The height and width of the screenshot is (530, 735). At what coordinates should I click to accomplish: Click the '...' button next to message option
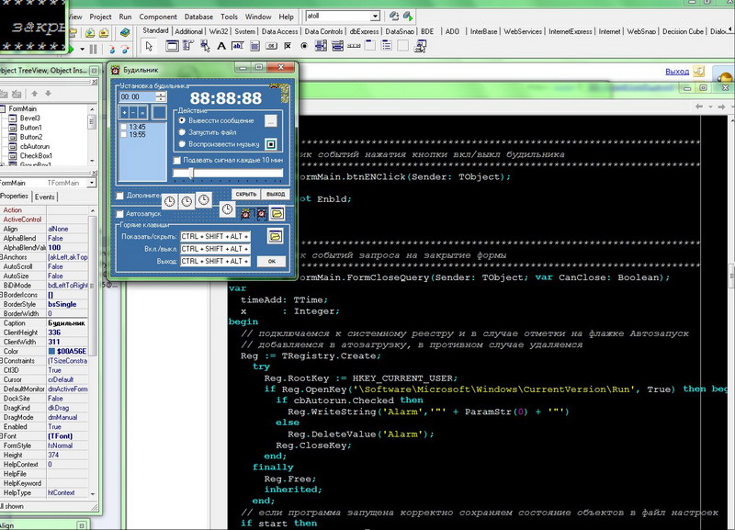(270, 121)
